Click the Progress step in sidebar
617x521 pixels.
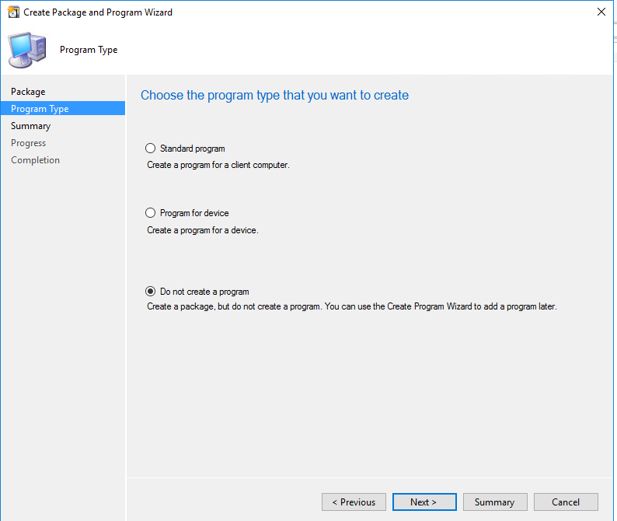pos(28,143)
